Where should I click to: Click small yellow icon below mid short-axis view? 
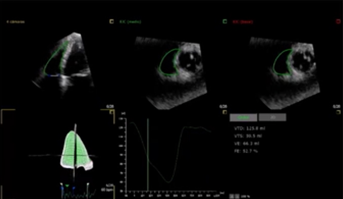(224, 112)
